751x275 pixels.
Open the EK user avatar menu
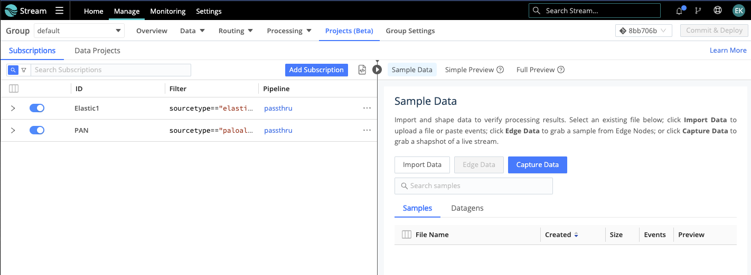(738, 11)
